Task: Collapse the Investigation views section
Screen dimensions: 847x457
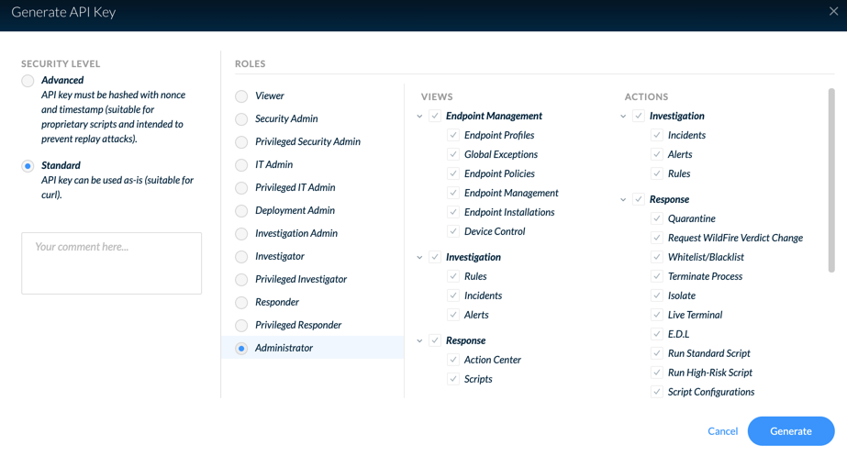Action: coord(419,258)
